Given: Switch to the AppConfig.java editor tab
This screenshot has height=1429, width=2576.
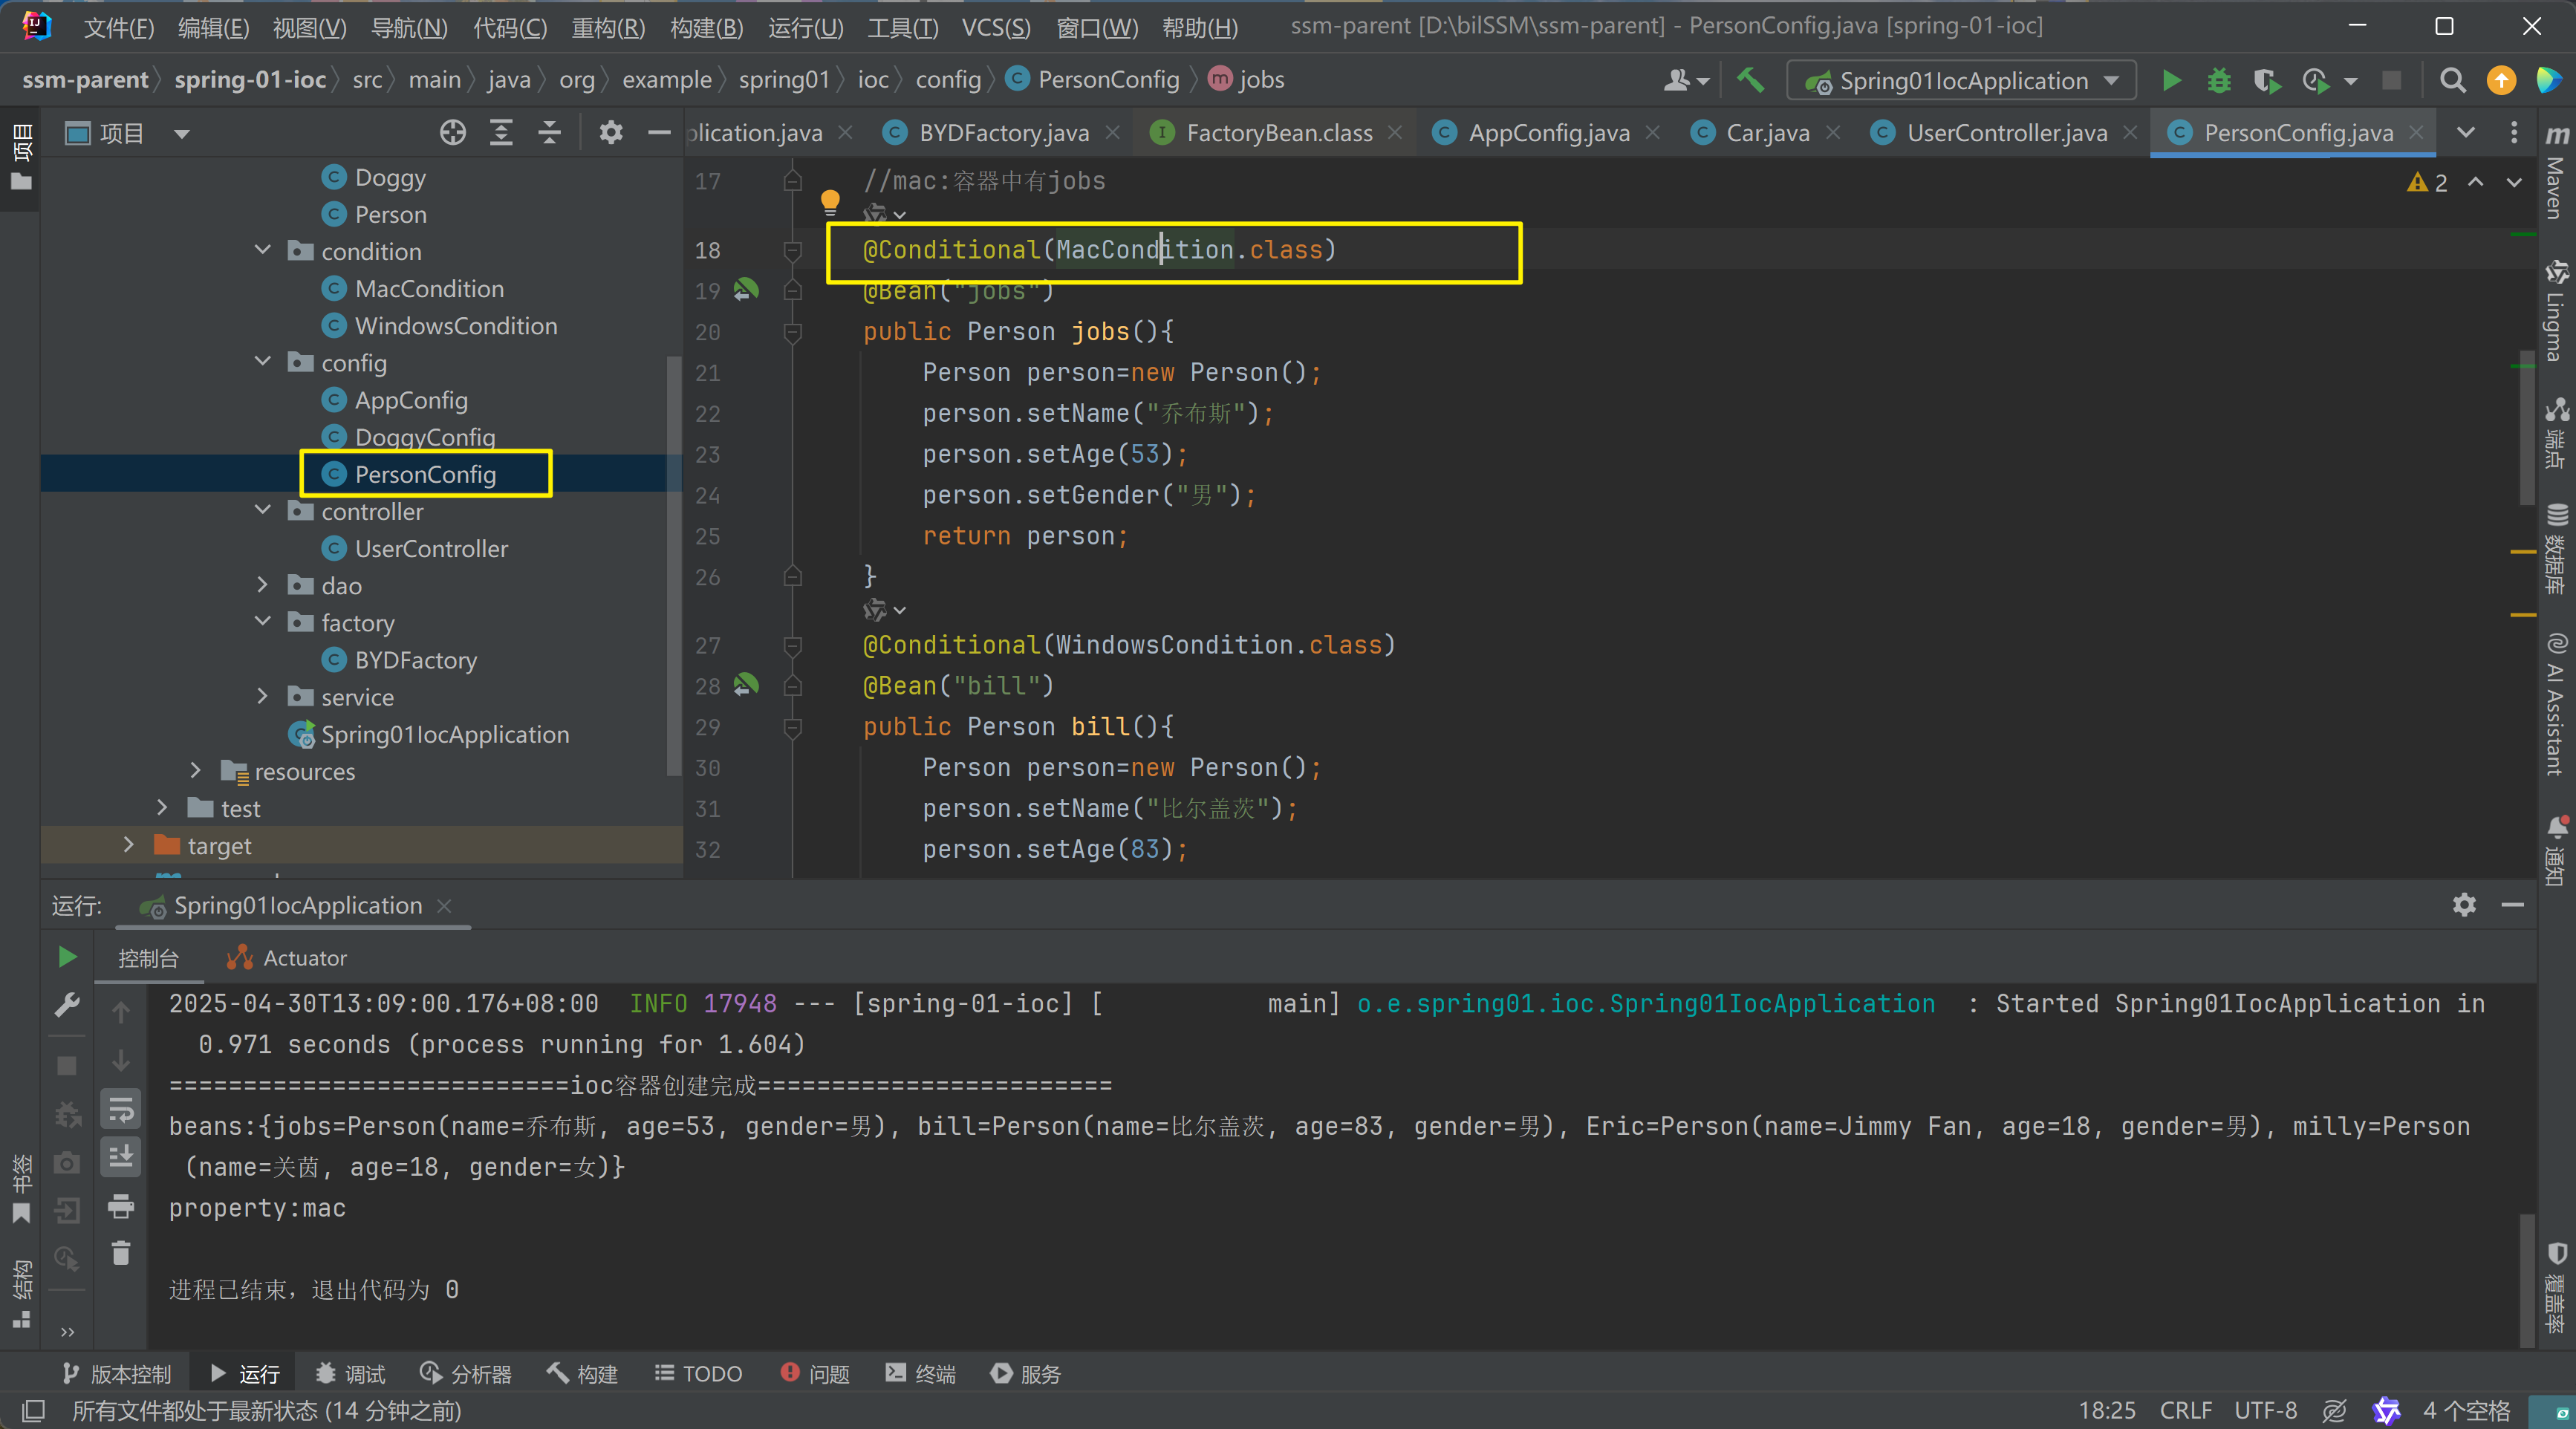Looking at the screenshot, I should [x=1547, y=133].
